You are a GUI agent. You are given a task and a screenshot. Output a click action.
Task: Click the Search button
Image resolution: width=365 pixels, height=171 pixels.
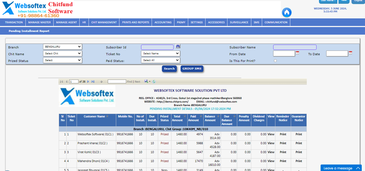(169, 69)
